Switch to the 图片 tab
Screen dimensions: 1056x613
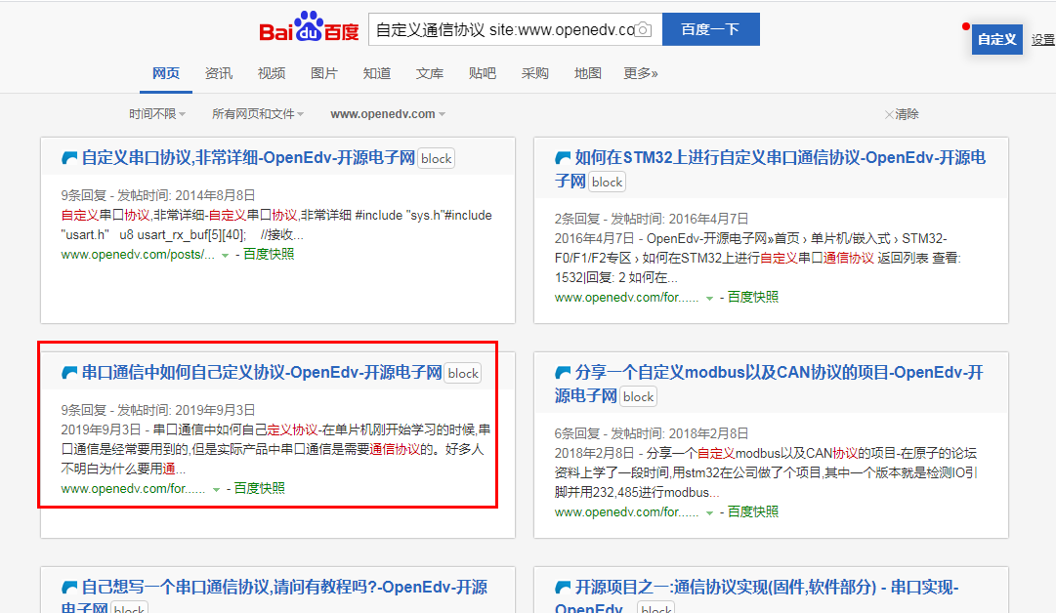point(324,73)
